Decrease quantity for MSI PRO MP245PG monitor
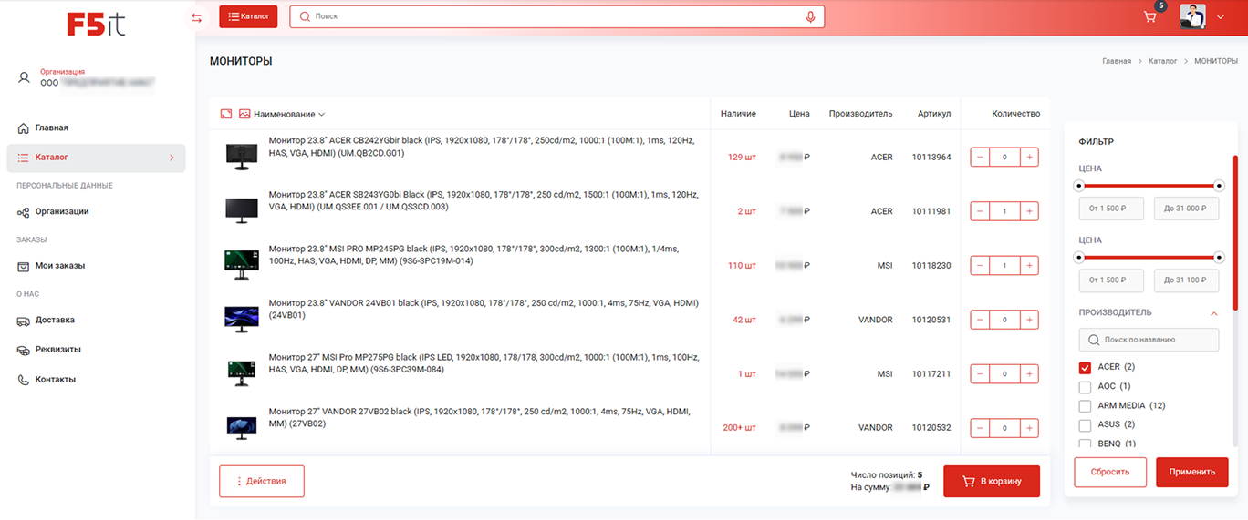 [980, 266]
